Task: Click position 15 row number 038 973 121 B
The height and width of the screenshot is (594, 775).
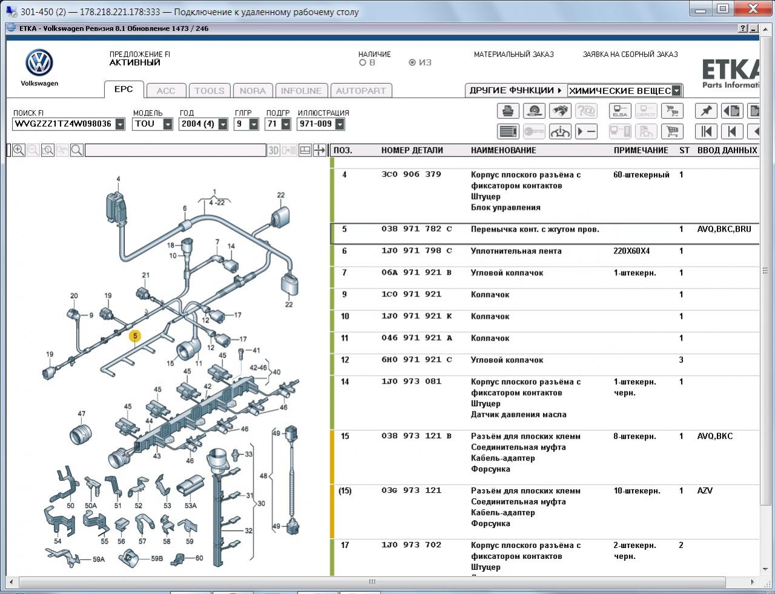Action: pos(417,436)
